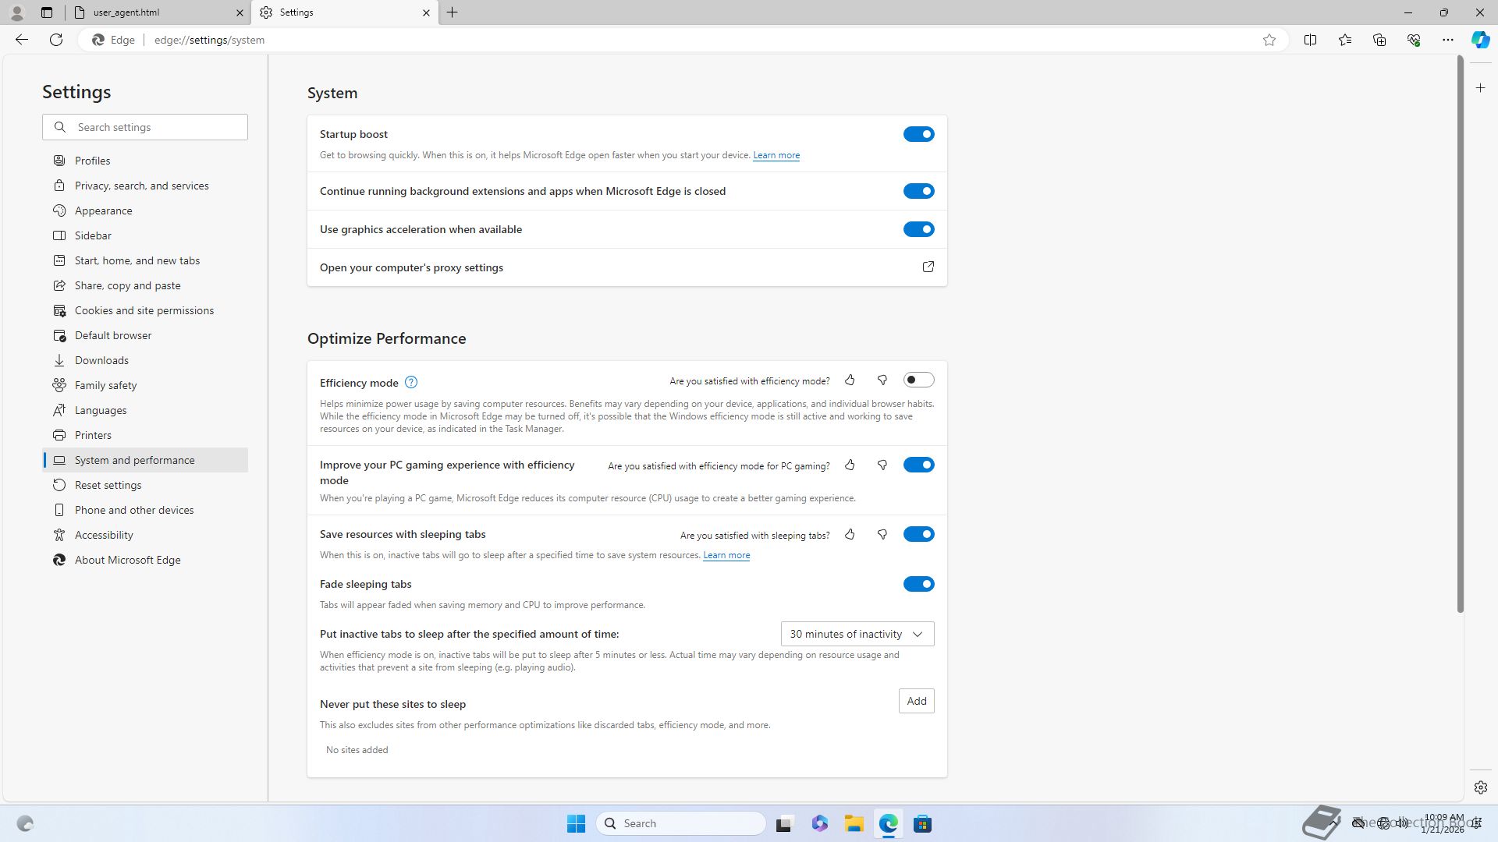Open the proxy settings external link icon
Image resolution: width=1498 pixels, height=842 pixels.
click(928, 267)
